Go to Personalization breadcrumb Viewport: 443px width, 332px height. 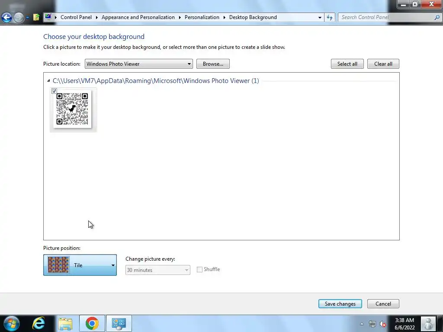202,17
